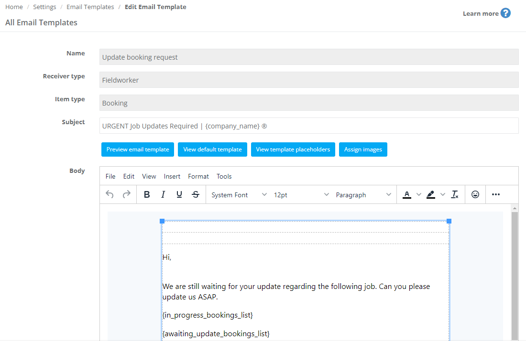Click the Item type Booking field
Image resolution: width=526 pixels, height=341 pixels.
[x=309, y=103]
